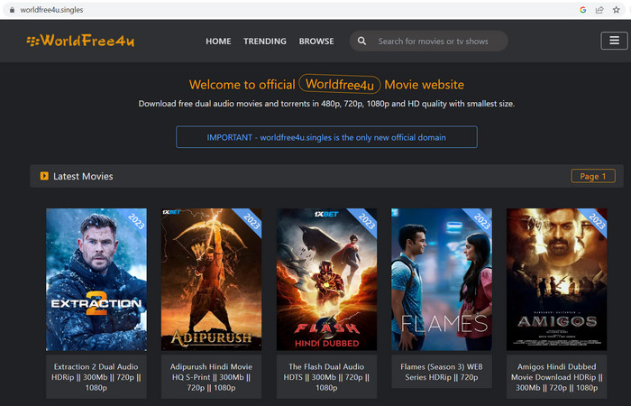Open the Extraction 2 poster
The width and height of the screenshot is (631, 406).
coord(96,280)
